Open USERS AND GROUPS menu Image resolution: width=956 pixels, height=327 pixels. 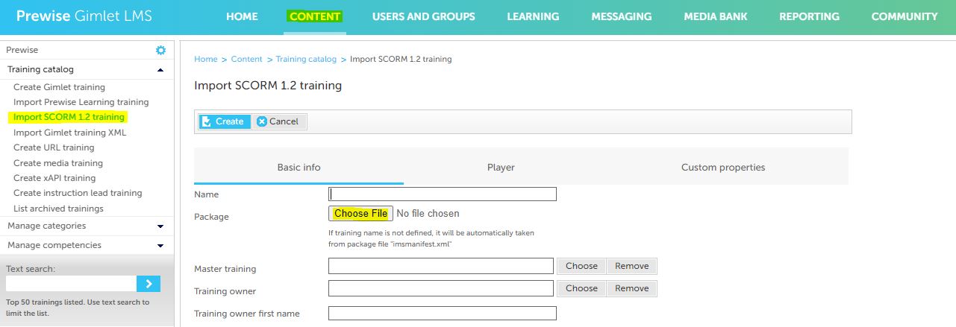(x=423, y=16)
